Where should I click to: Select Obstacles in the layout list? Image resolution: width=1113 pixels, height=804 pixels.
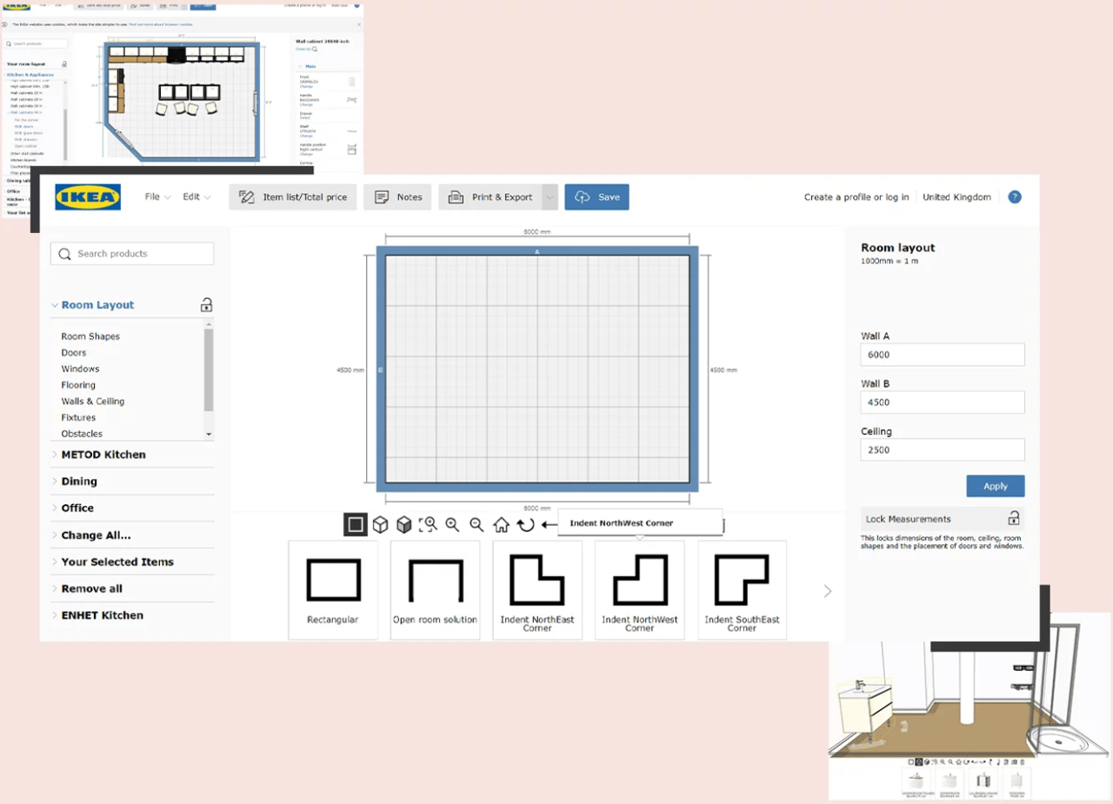coord(82,434)
